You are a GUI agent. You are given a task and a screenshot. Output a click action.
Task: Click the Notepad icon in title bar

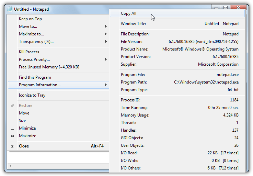tap(10, 9)
